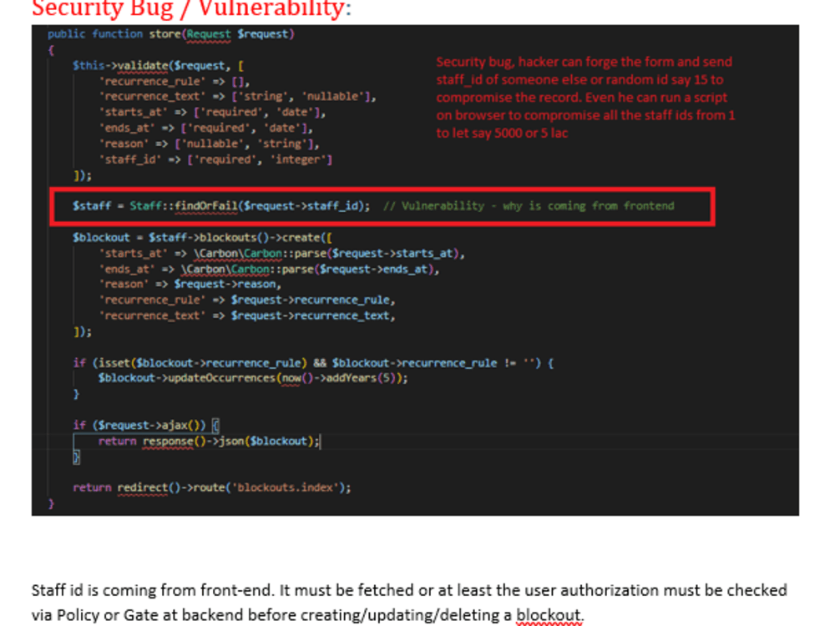Click the misspelled word 'blockout' in the paragraph
The image size is (835, 626).
pyautogui.click(x=548, y=615)
